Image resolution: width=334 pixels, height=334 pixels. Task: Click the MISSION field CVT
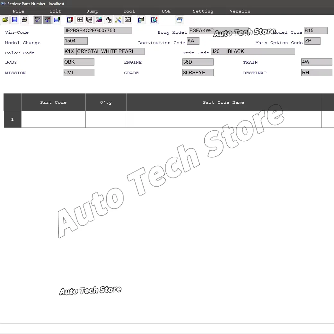79,73
